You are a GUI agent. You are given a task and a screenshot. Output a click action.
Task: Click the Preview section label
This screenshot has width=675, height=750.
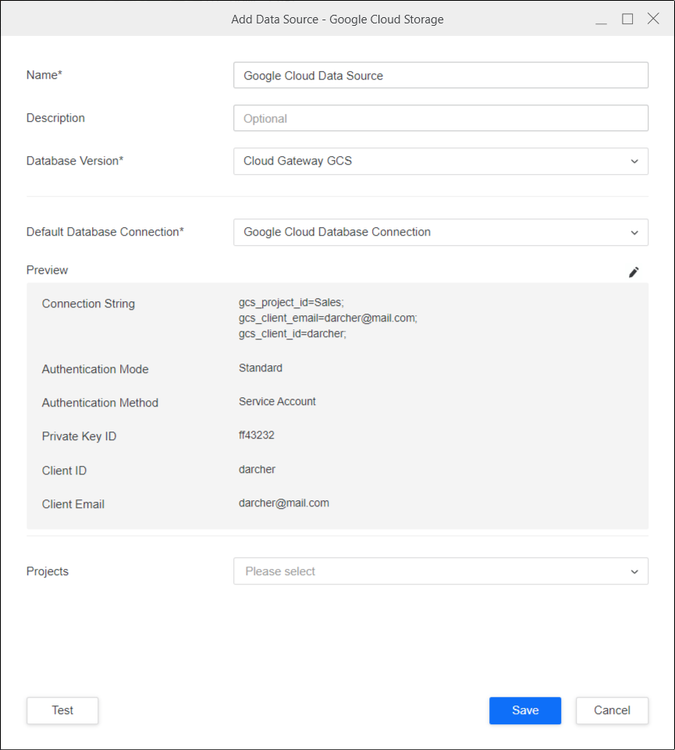click(48, 270)
